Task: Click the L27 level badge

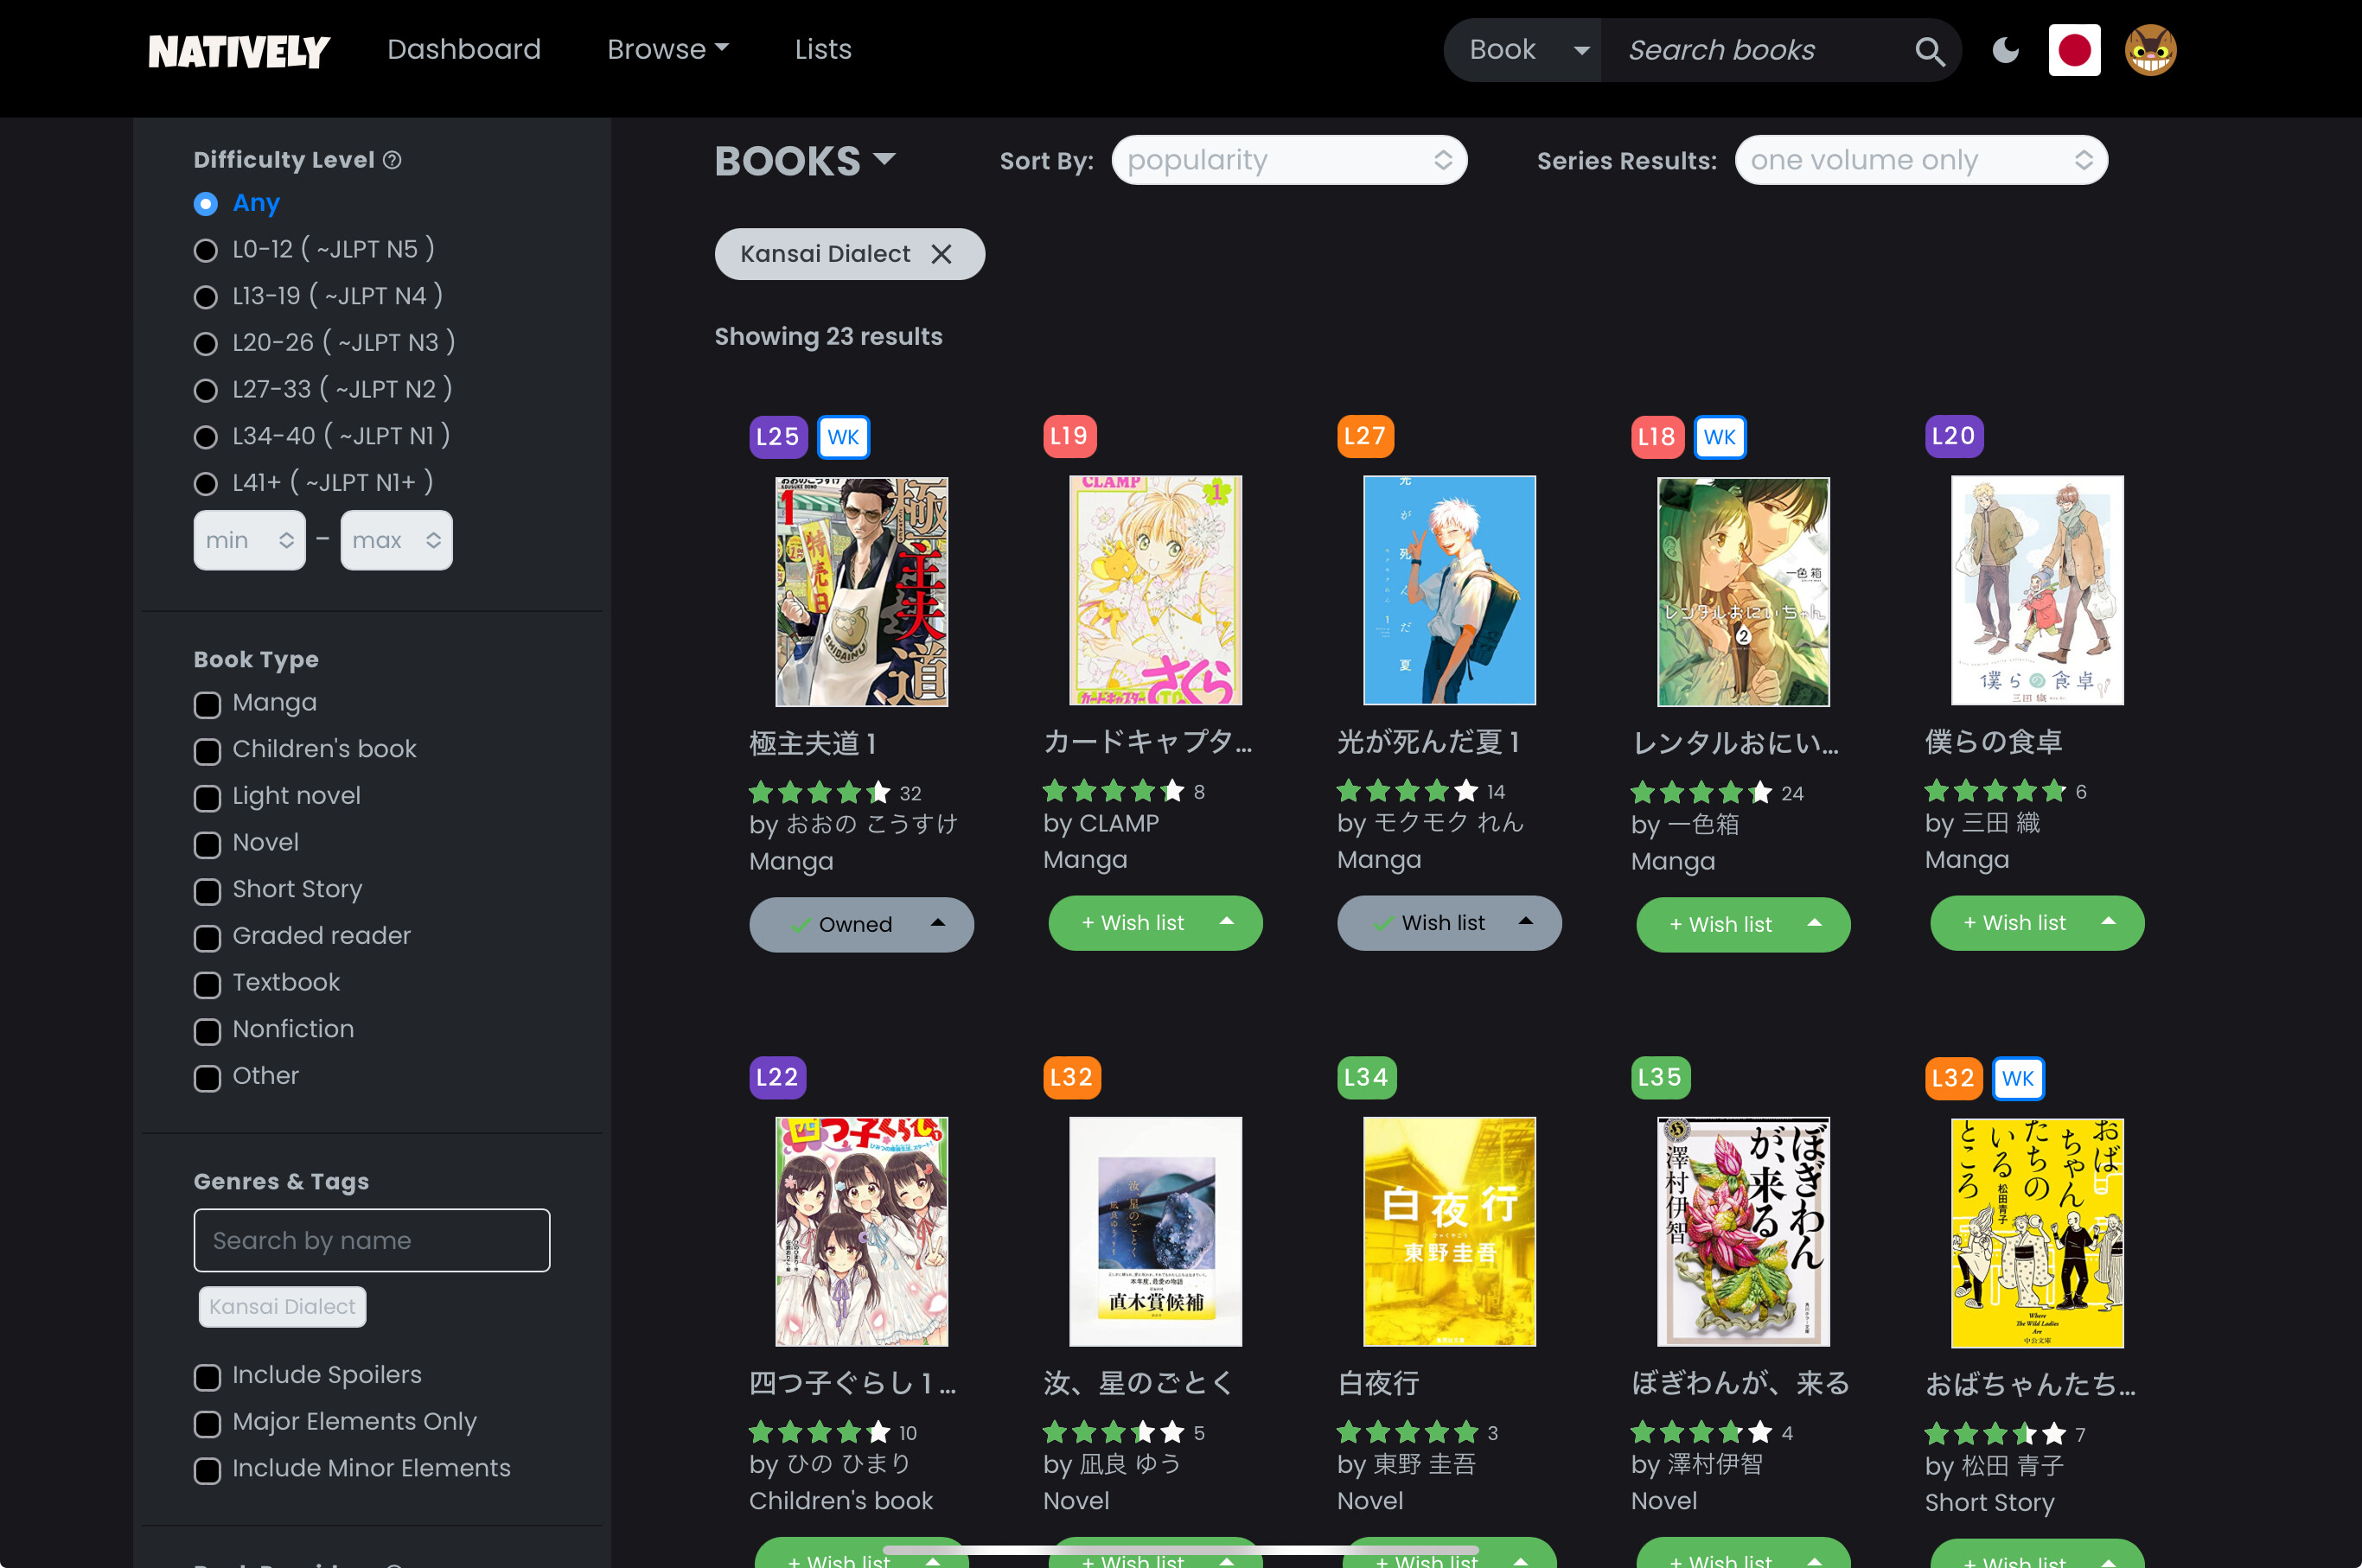Action: pyautogui.click(x=1364, y=436)
